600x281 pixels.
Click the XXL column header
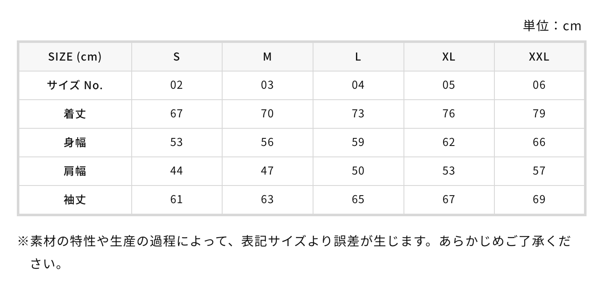coord(539,56)
